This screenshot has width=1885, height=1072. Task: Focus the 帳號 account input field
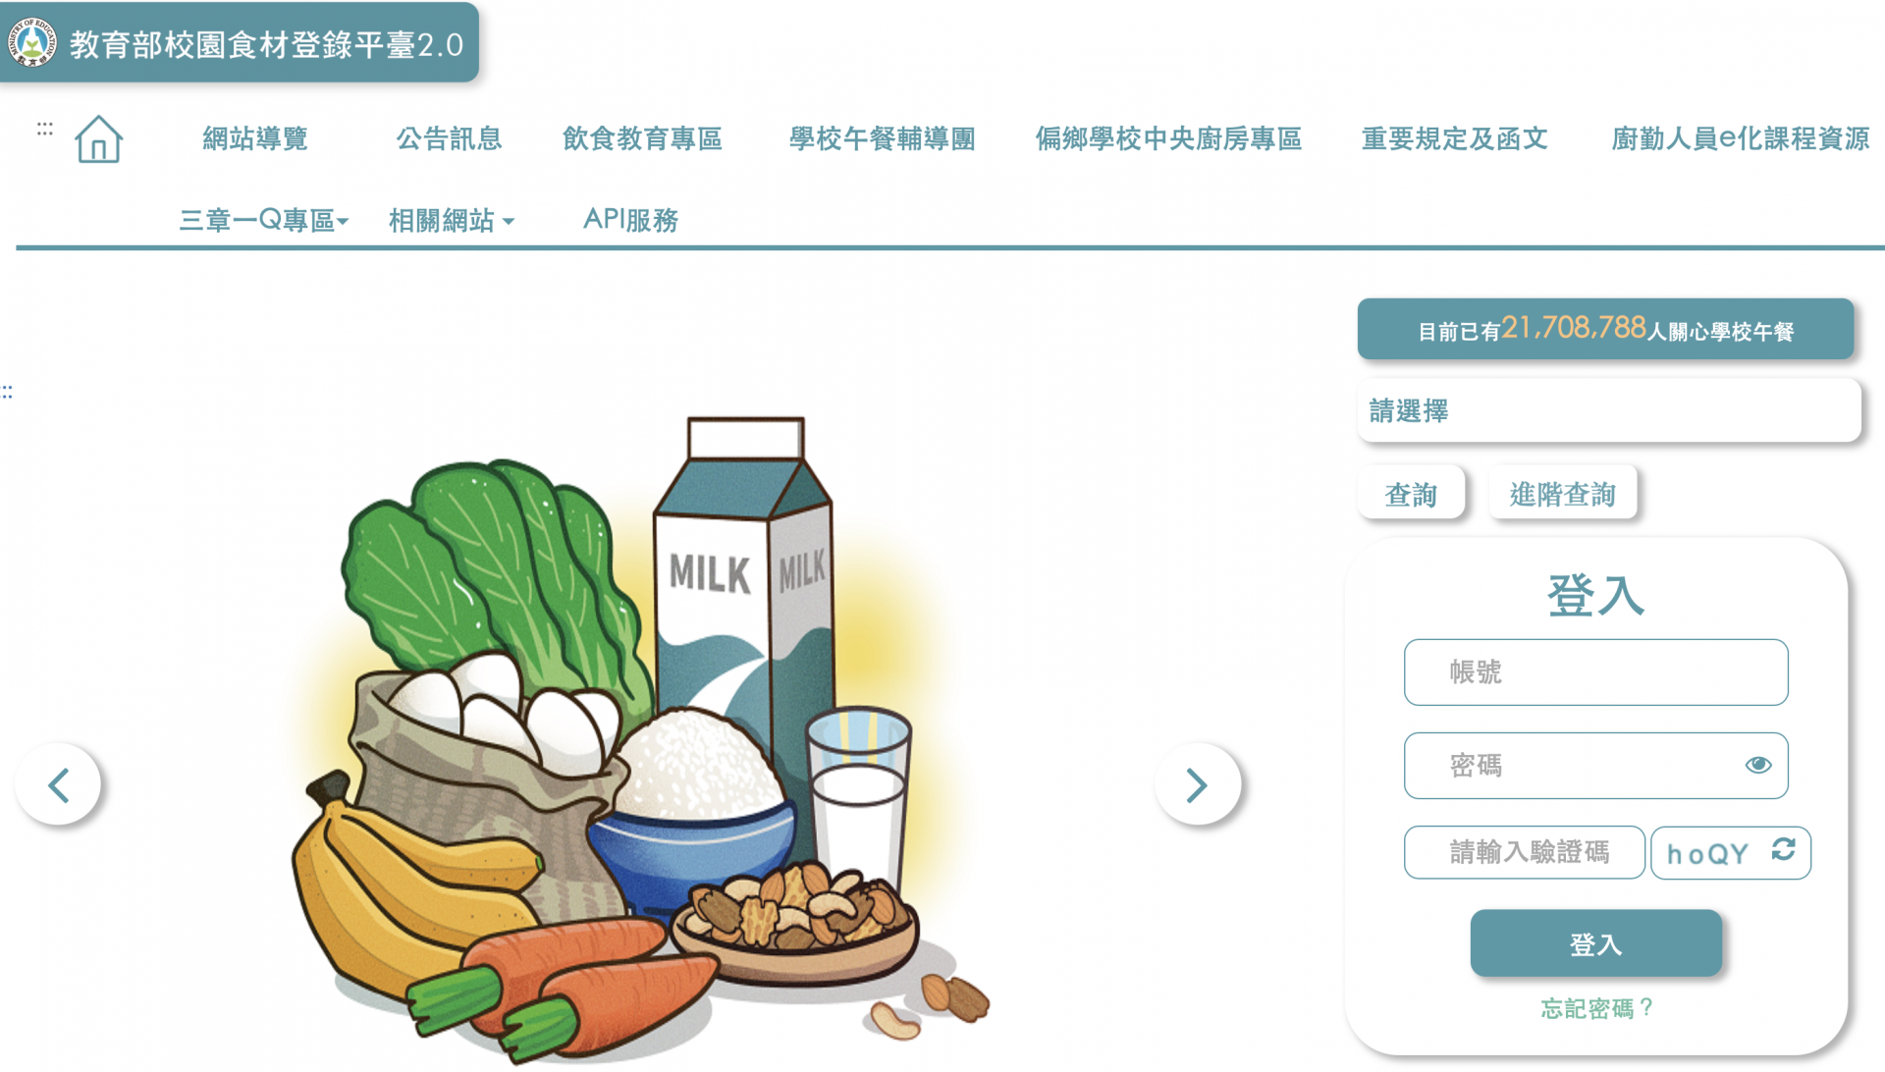[1595, 672]
